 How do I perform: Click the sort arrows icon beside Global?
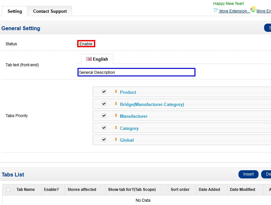coord(116,140)
